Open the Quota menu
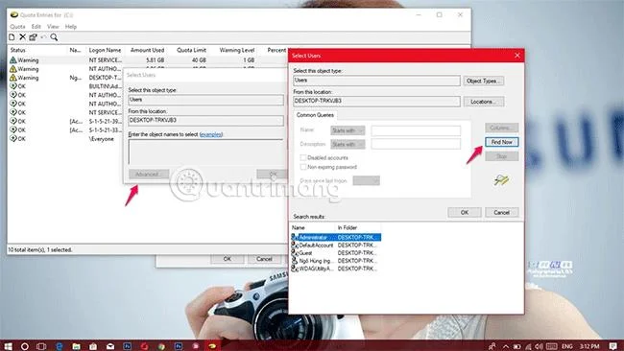The image size is (624, 351). click(17, 27)
